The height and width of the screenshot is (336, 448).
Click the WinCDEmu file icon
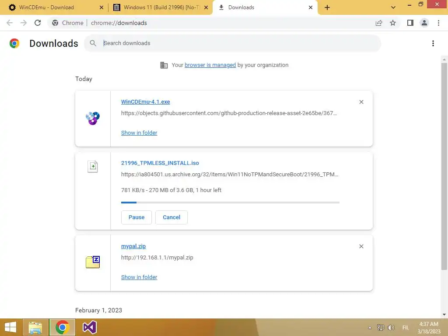(93, 118)
